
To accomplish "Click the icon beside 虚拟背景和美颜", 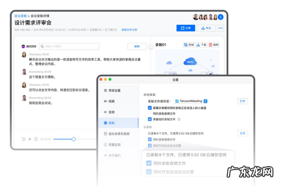I will point(106,134).
